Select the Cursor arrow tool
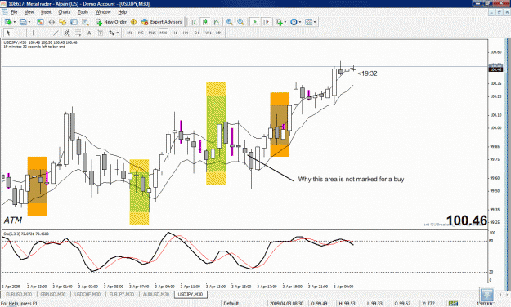The height and width of the screenshot is (307, 511). pos(8,33)
